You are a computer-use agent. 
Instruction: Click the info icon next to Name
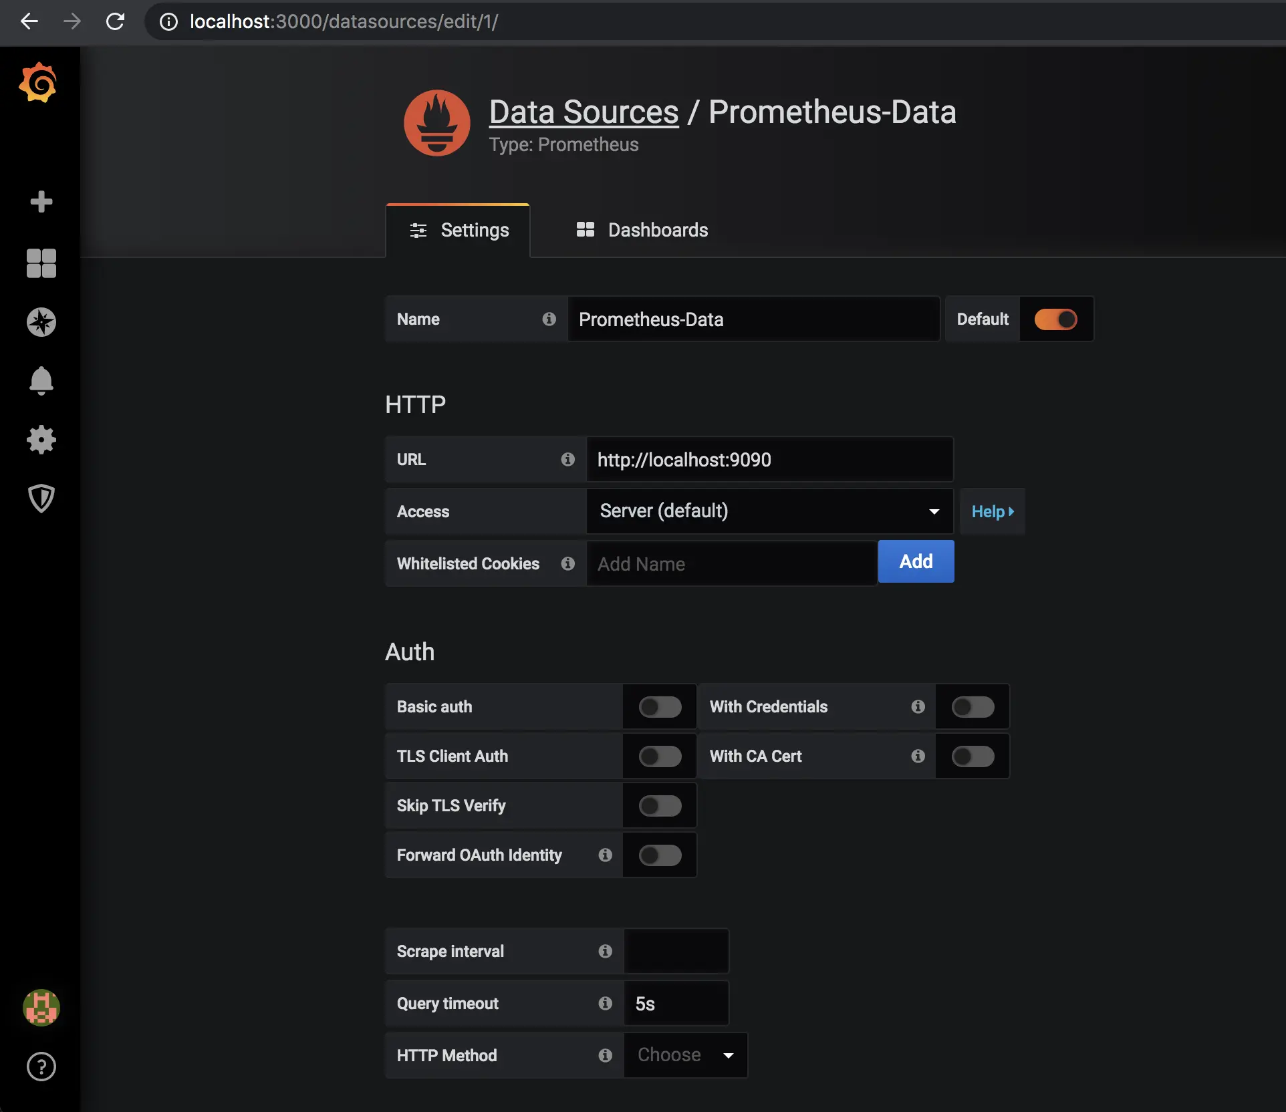point(549,319)
